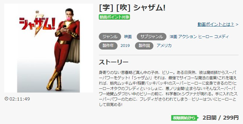The height and width of the screenshot is (124, 243).
Task: Click the Shazam movie poster thumbnail
Action: [48, 48]
